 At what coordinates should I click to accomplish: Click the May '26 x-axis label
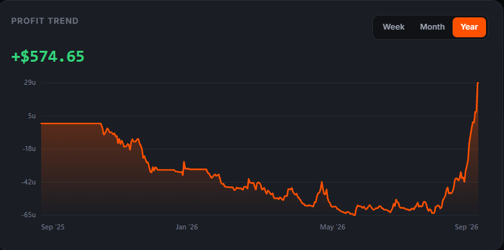[332, 228]
